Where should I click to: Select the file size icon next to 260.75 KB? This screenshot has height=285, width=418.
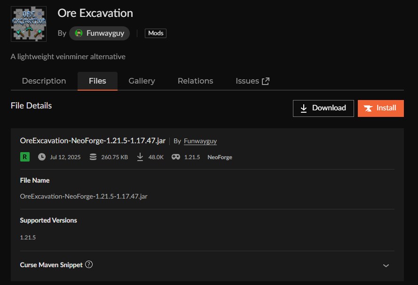(x=93, y=157)
